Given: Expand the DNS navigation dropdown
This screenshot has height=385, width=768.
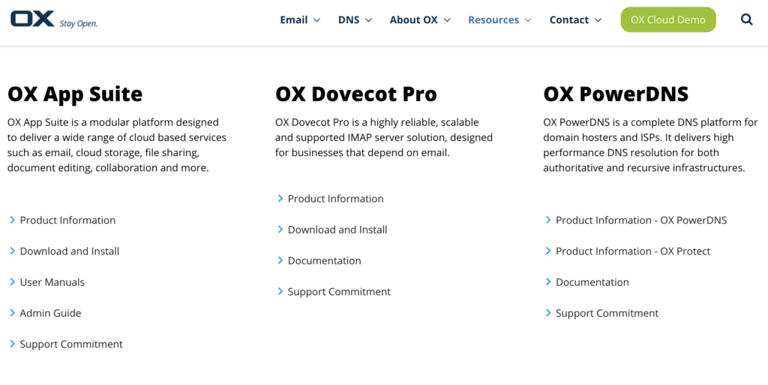Looking at the screenshot, I should tap(355, 20).
